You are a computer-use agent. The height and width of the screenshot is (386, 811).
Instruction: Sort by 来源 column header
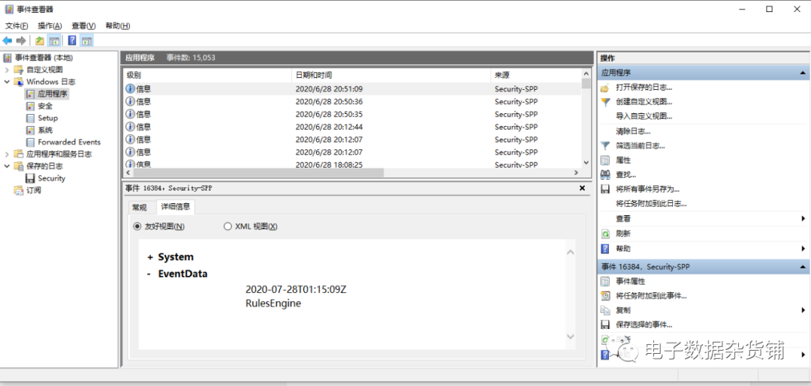pos(535,76)
